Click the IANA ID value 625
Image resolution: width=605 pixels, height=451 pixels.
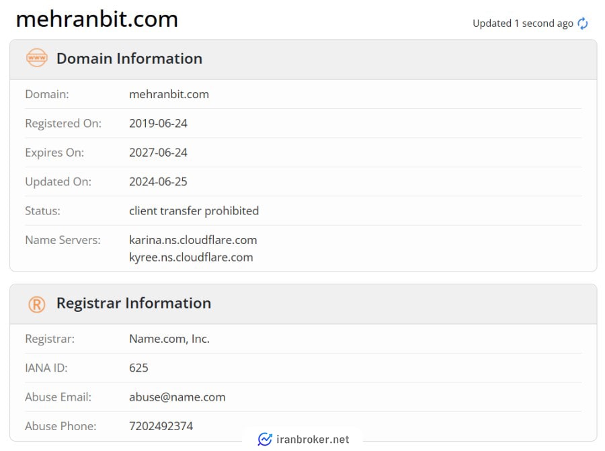(138, 368)
